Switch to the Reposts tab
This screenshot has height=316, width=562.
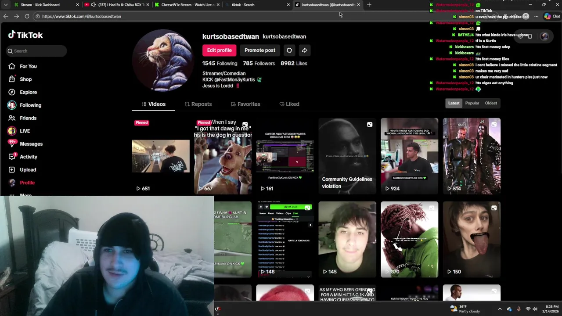[x=198, y=104]
